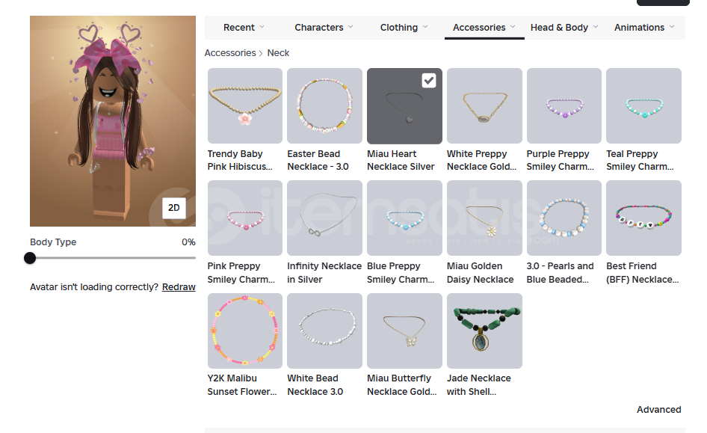Click the Accessories breadcrumb link
The width and height of the screenshot is (707, 433).
coord(230,53)
